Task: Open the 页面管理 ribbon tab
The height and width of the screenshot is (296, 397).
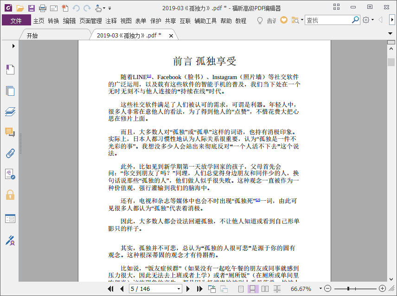Action: (x=90, y=21)
